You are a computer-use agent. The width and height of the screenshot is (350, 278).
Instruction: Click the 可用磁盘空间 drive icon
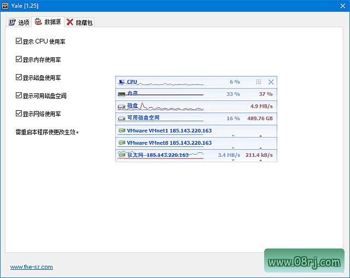tap(121, 119)
